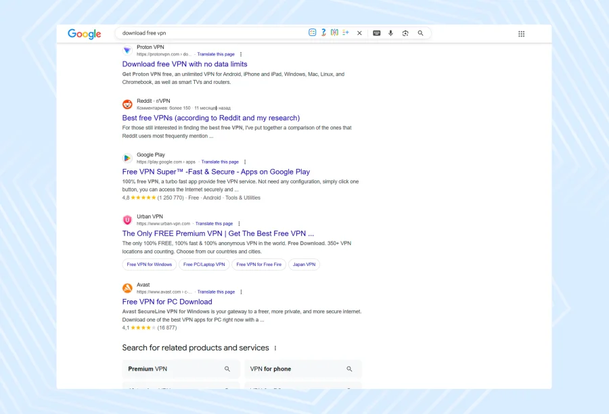Click the Proton VPN favicon
Viewport: 609px width, 414px height.
pos(127,51)
